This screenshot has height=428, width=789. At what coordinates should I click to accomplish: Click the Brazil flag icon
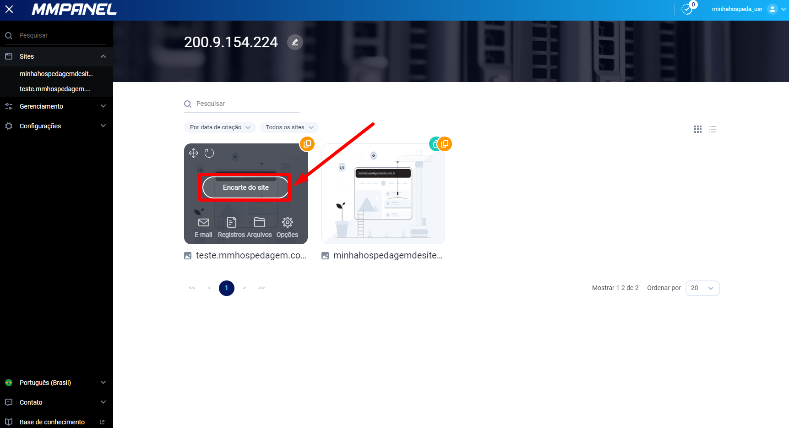[x=9, y=383]
